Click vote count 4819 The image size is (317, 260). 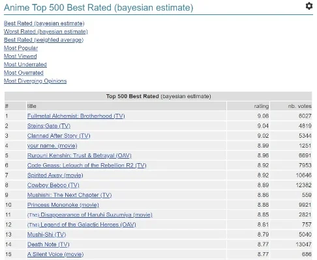(x=305, y=126)
